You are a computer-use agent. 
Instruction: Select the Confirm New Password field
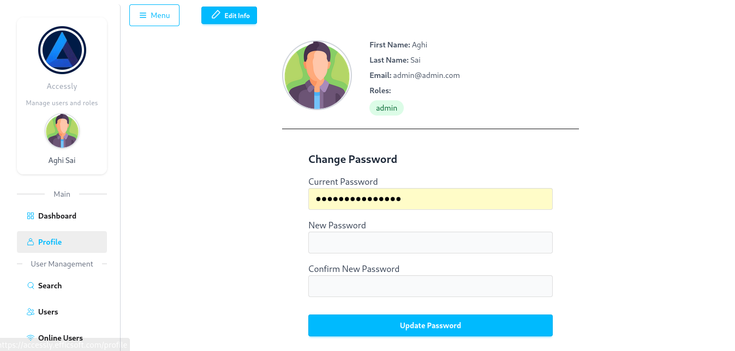click(430, 286)
